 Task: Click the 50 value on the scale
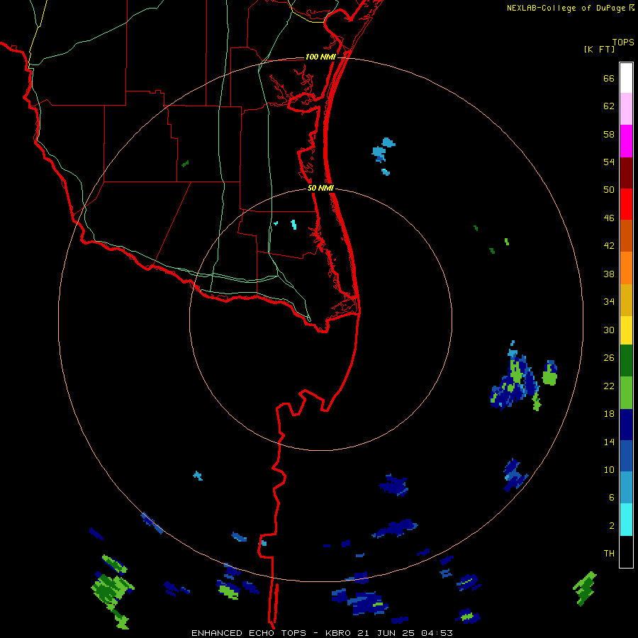tap(609, 190)
